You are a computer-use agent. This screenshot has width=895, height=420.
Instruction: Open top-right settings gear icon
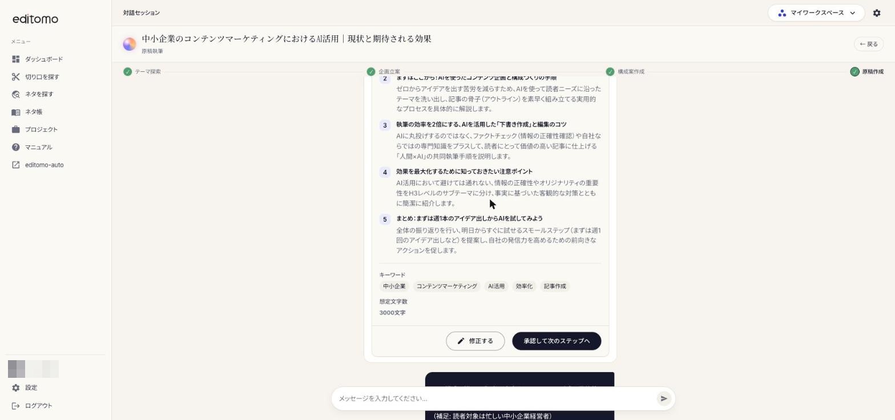[877, 13]
